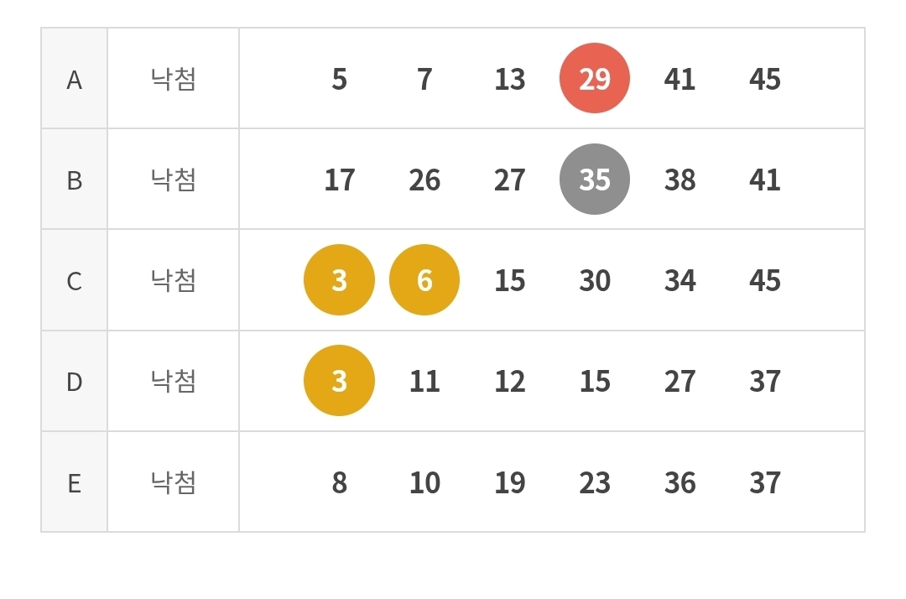This screenshot has width=906, height=599.
Task: Select row label A
Action: tap(75, 79)
